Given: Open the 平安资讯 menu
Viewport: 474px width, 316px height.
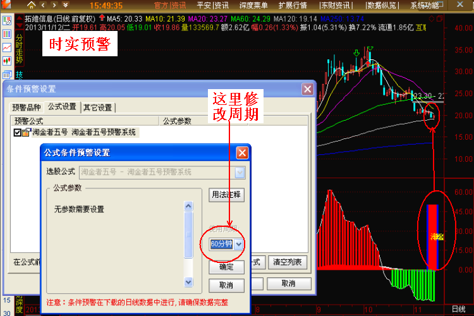Looking at the screenshot, I should pyautogui.click(x=213, y=5).
